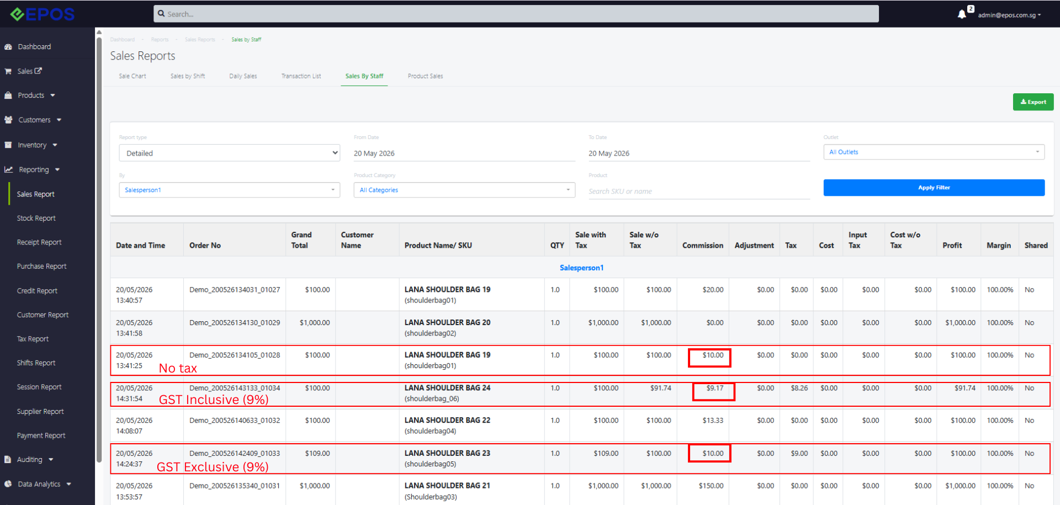Open the Salesperson1 staff dropdown
Screen dimensions: 1060x505
pyautogui.click(x=230, y=190)
